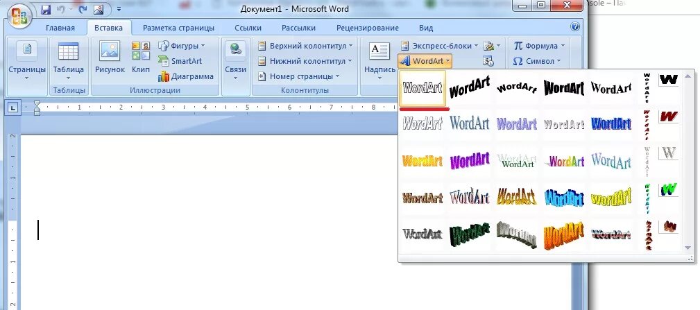Open Word help question mark icon
Viewport: 700px width, 310px height.
pos(575,27)
